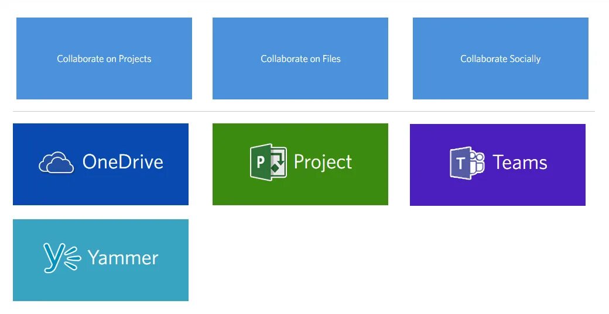Image resolution: width=609 pixels, height=314 pixels.
Task: Click the OneDrive cloud icon
Action: coord(56,163)
